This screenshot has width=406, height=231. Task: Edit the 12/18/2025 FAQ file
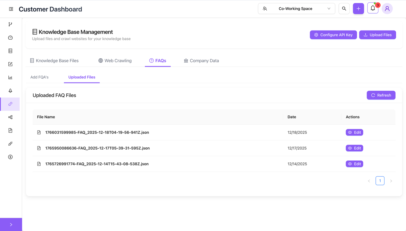[354, 133]
